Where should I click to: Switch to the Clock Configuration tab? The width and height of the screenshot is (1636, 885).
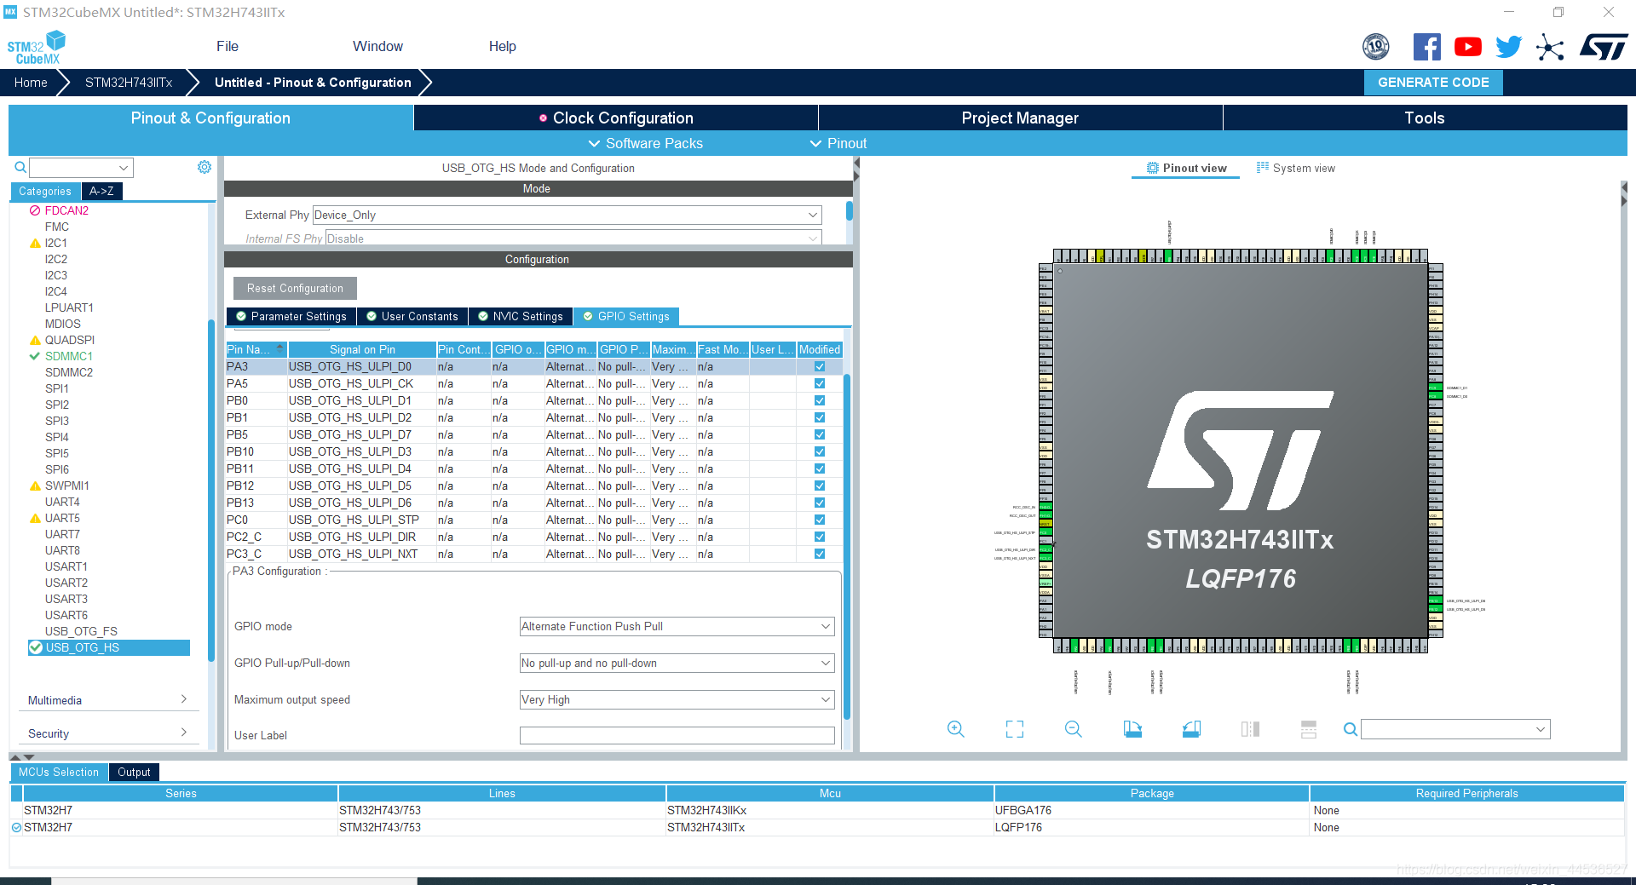pos(616,118)
